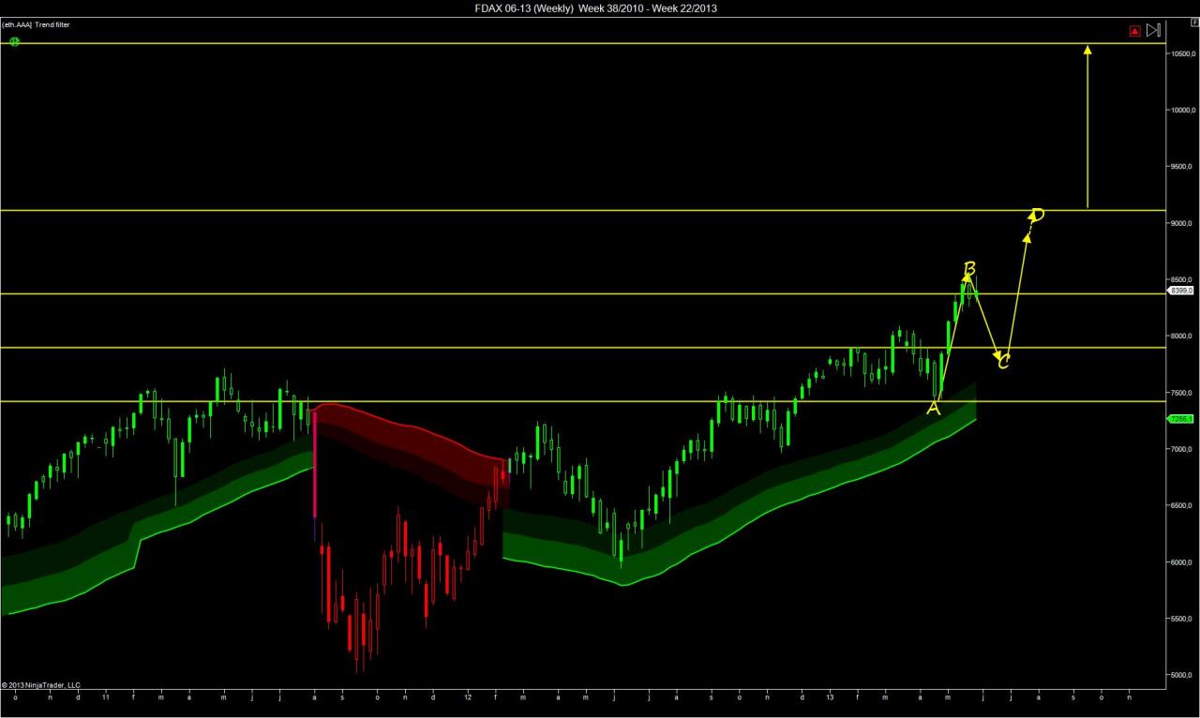Viewport: 1200px width, 718px height.
Task: Select the Trend filter indicator label
Action: [36, 24]
